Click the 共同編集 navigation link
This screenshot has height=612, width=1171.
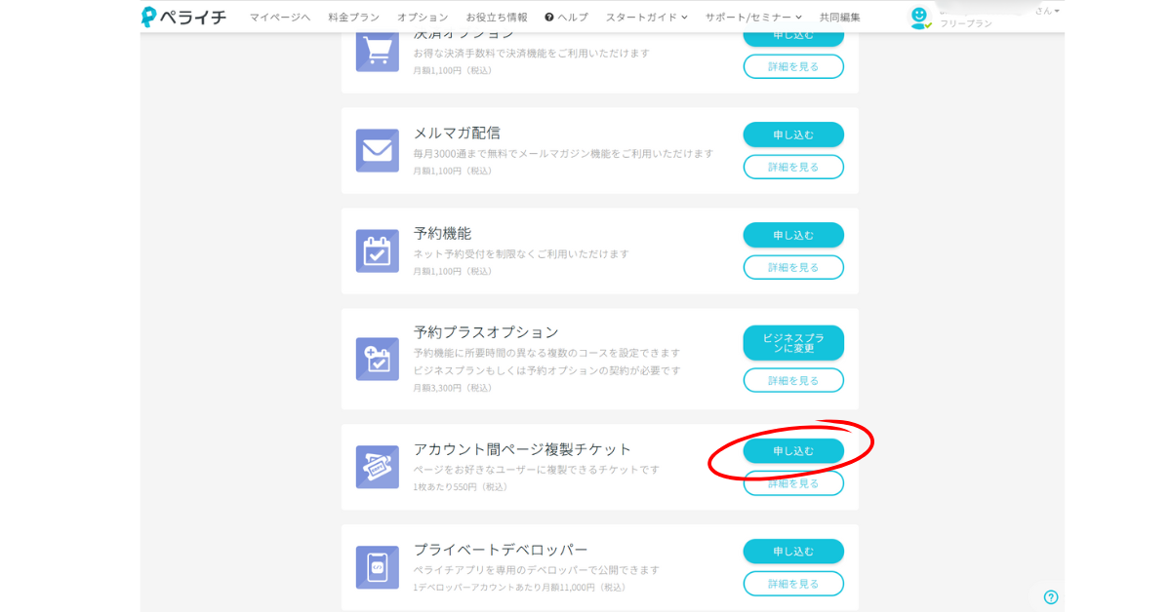[x=840, y=18]
